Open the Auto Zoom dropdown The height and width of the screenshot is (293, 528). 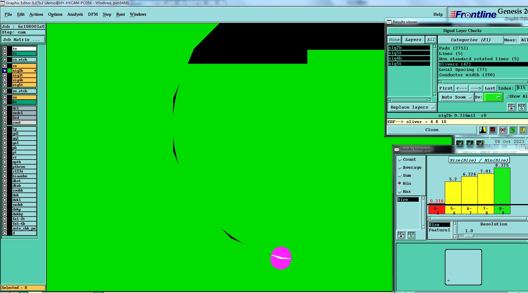coord(456,97)
